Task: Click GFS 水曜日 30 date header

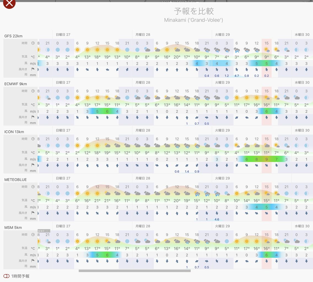Action: 302,34
